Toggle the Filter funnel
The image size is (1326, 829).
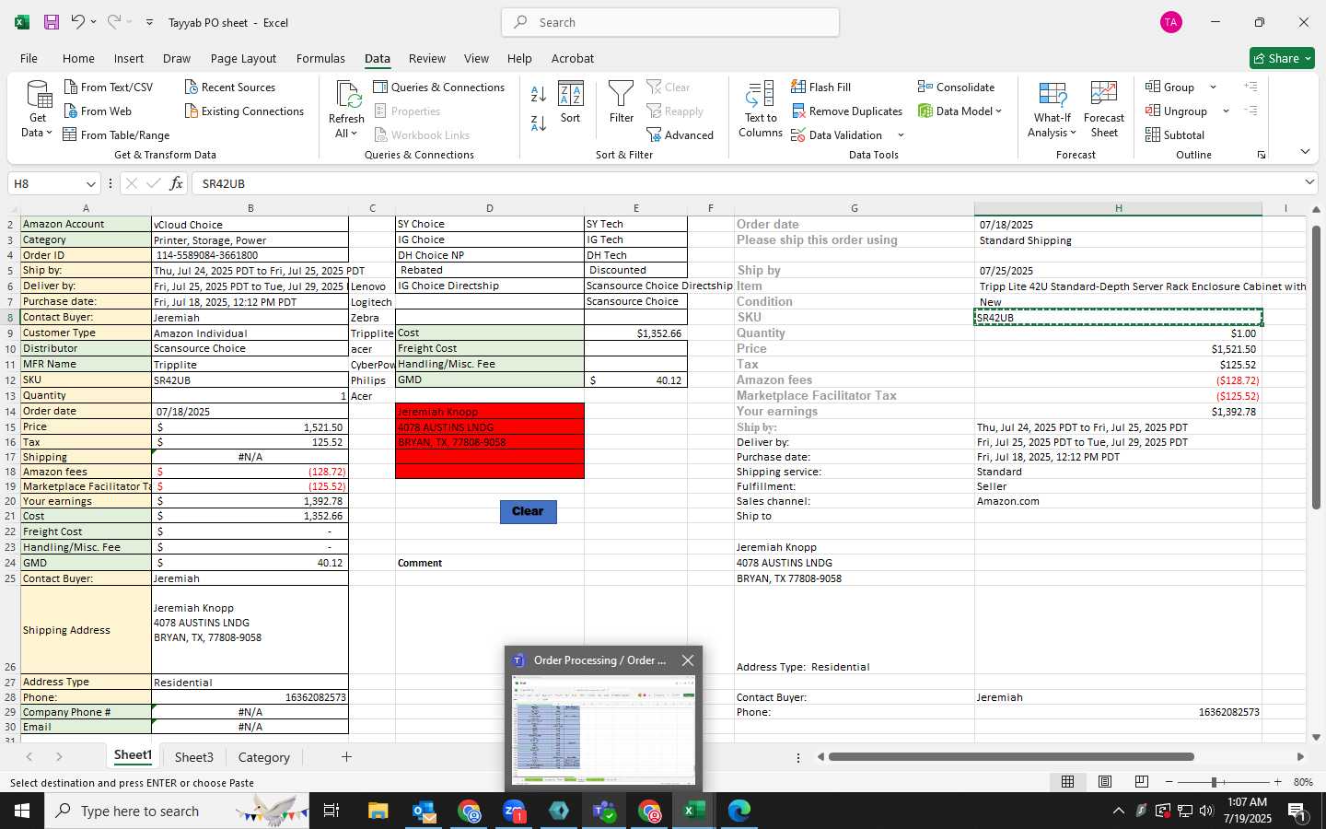(622, 102)
